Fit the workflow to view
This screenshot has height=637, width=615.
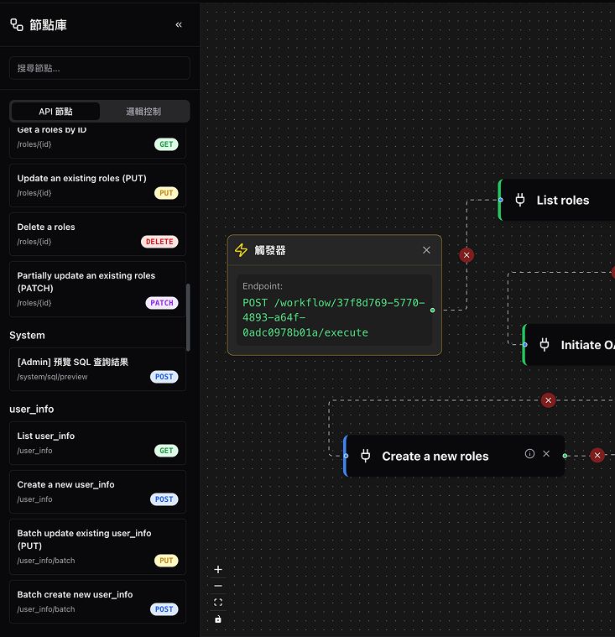[218, 603]
